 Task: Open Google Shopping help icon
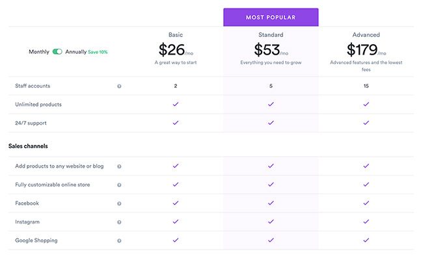119,241
